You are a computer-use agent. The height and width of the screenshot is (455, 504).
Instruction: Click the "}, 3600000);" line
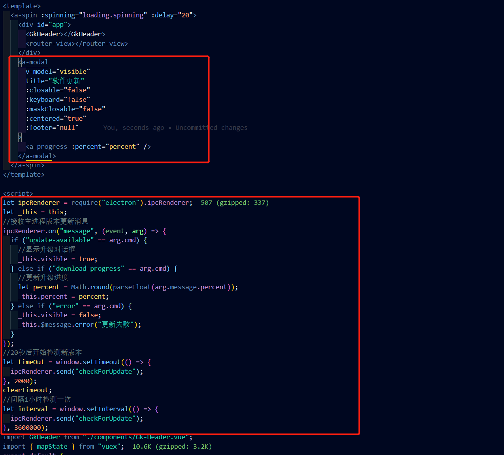coord(26,428)
